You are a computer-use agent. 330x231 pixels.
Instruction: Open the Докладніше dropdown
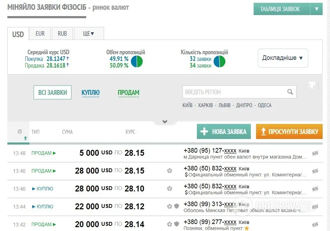(x=283, y=58)
